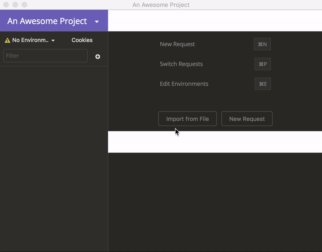Click the yellow environment warning icon

point(7,40)
